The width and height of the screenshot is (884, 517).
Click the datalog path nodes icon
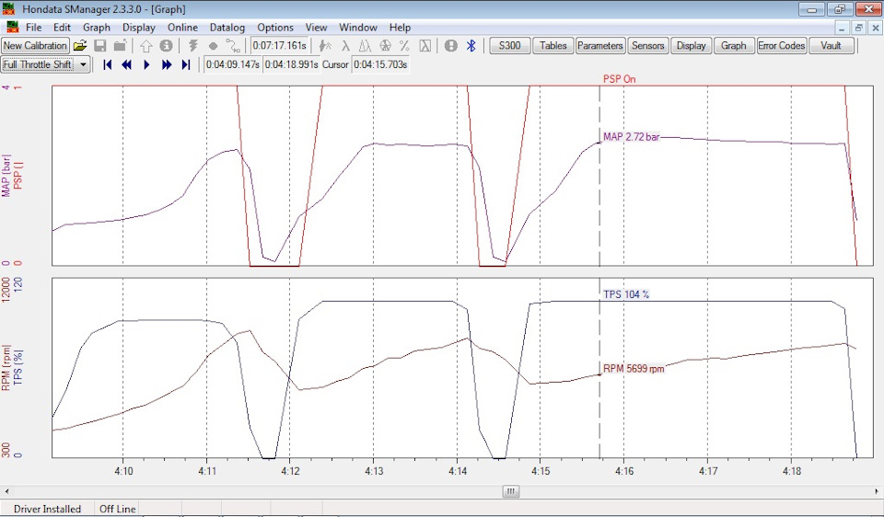(233, 46)
